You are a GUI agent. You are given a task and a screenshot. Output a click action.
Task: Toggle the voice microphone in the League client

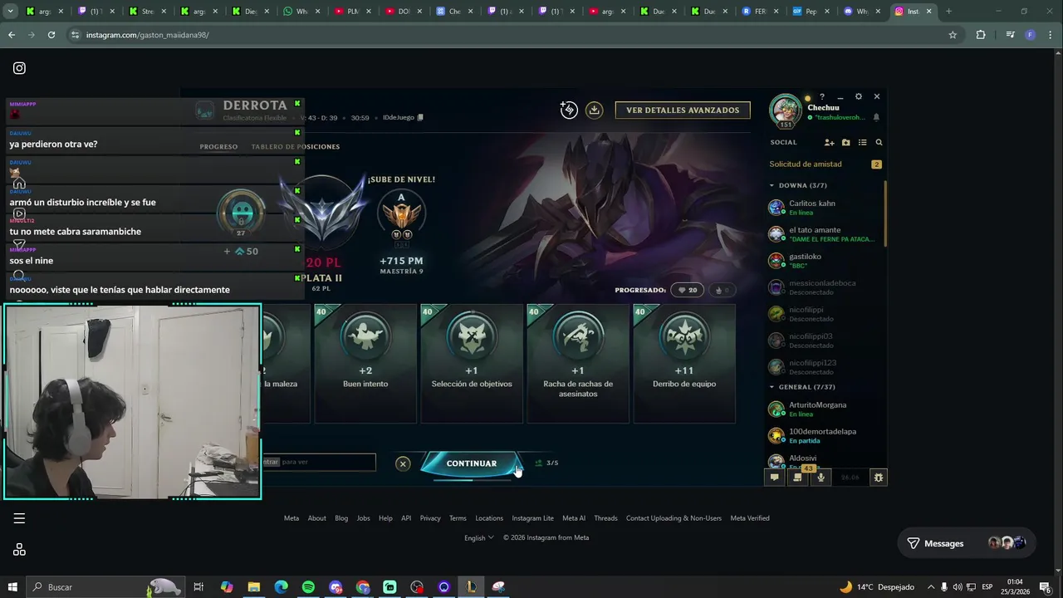[x=821, y=477]
